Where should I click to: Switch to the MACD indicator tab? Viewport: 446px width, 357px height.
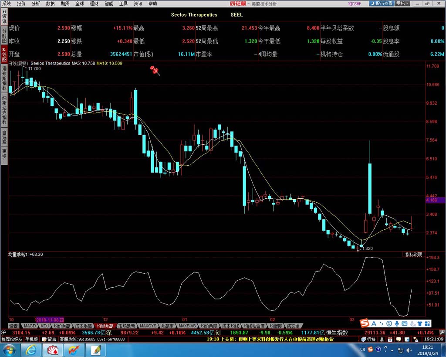(30, 326)
